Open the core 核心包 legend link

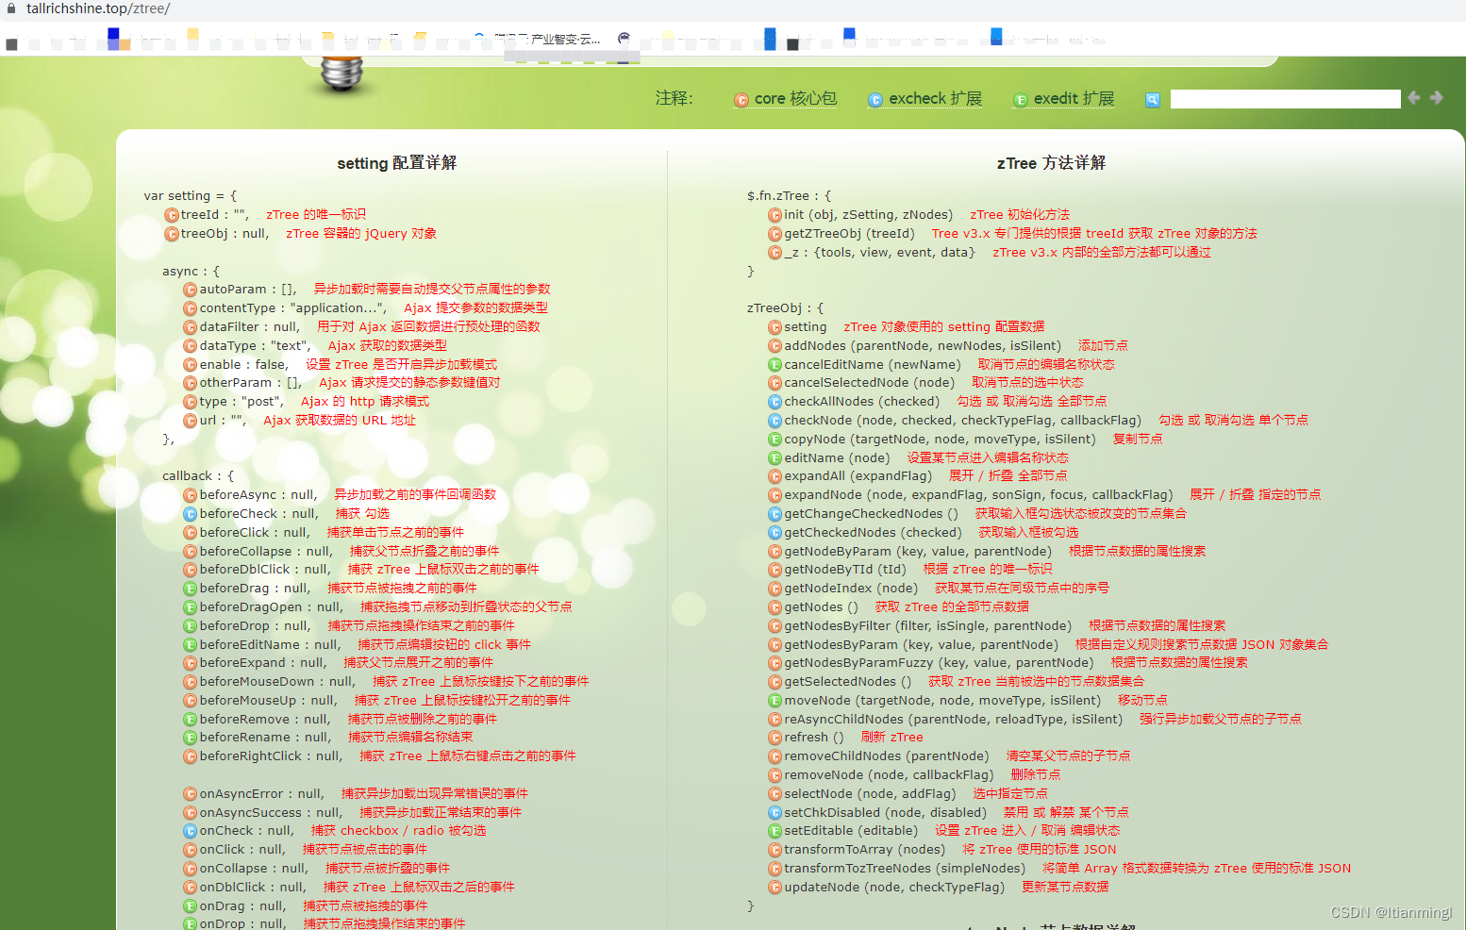pyautogui.click(x=785, y=98)
